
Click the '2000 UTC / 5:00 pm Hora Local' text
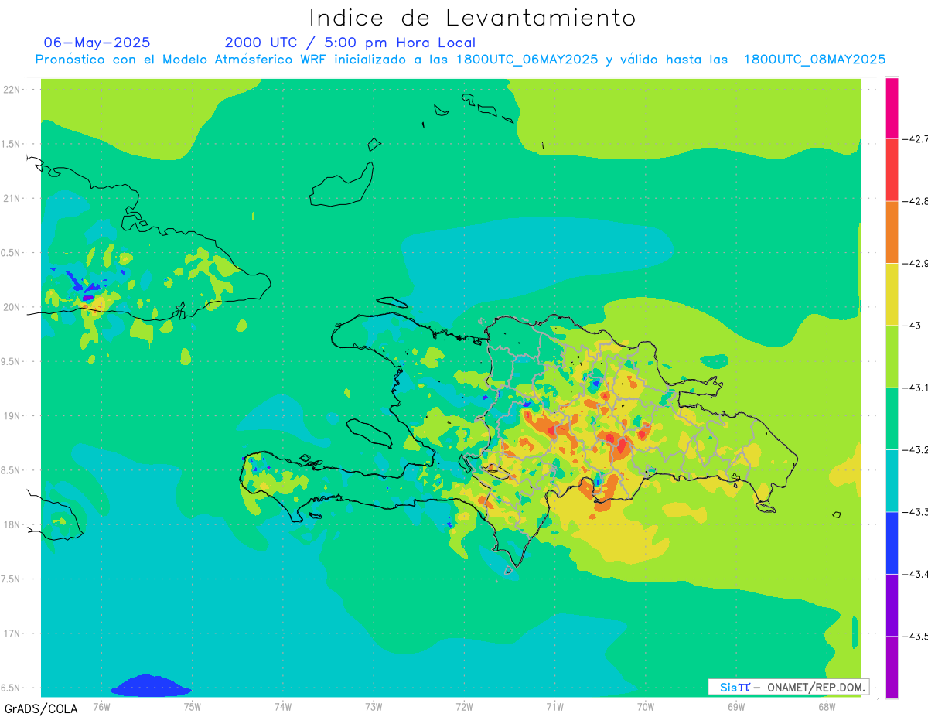[x=350, y=43]
